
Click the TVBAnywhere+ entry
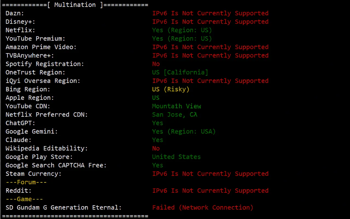29,55
